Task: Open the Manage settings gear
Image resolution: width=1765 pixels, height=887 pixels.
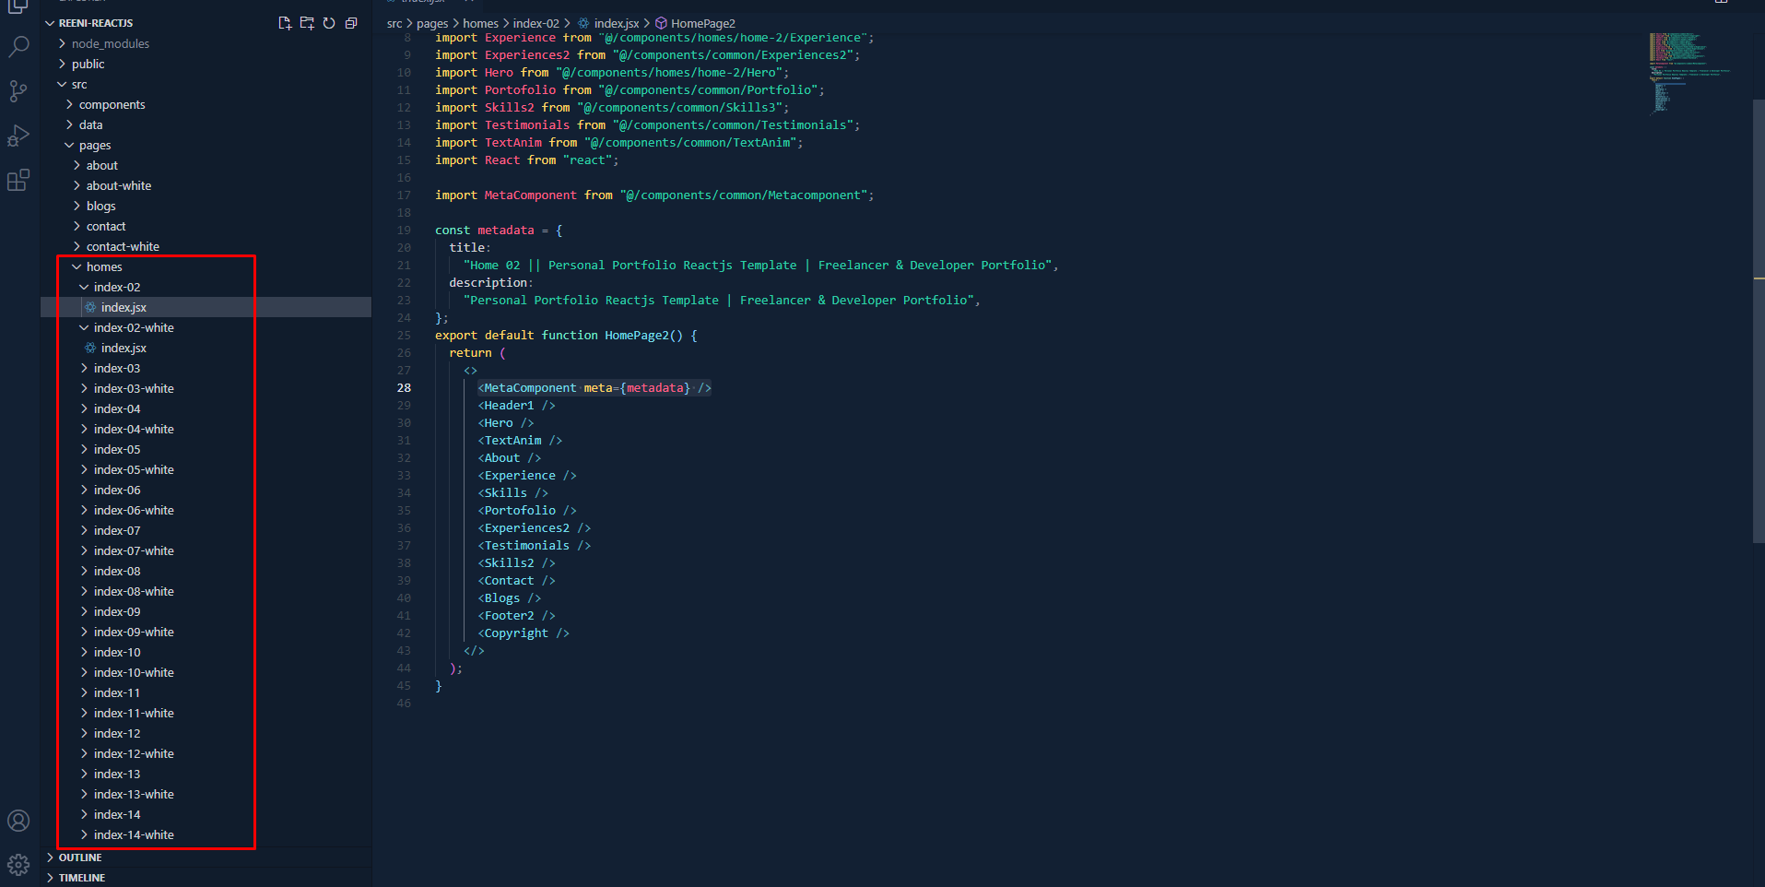Action: point(18,865)
